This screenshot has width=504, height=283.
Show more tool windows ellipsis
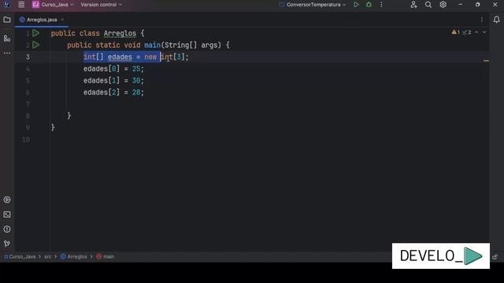(7, 53)
